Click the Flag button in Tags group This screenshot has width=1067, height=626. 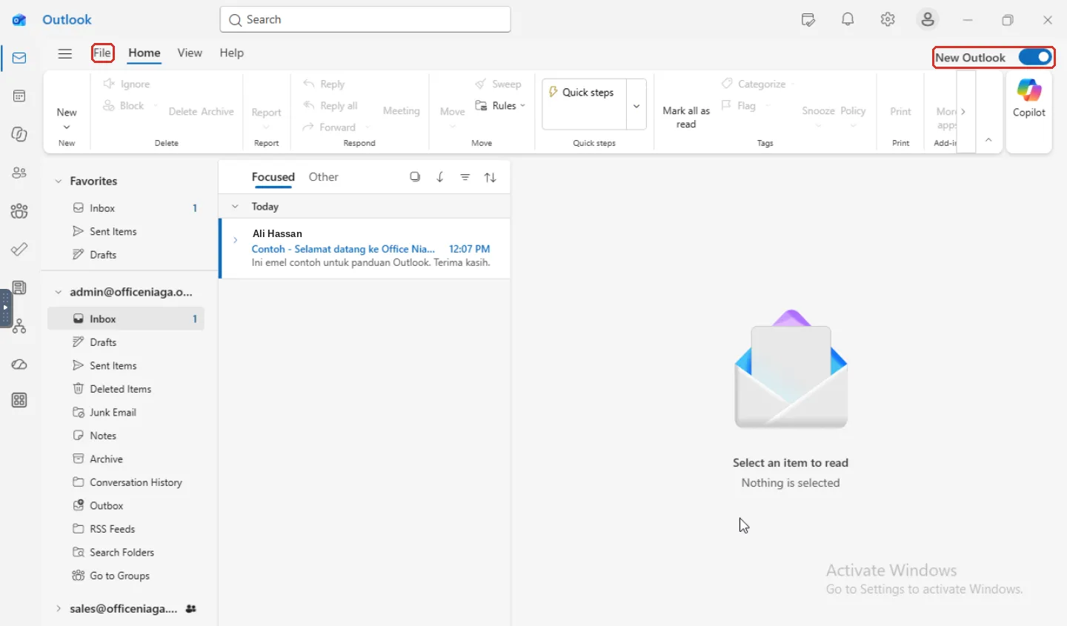click(x=739, y=106)
